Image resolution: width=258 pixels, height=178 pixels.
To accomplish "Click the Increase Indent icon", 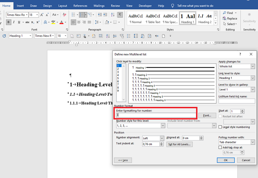I will pos(105,15).
